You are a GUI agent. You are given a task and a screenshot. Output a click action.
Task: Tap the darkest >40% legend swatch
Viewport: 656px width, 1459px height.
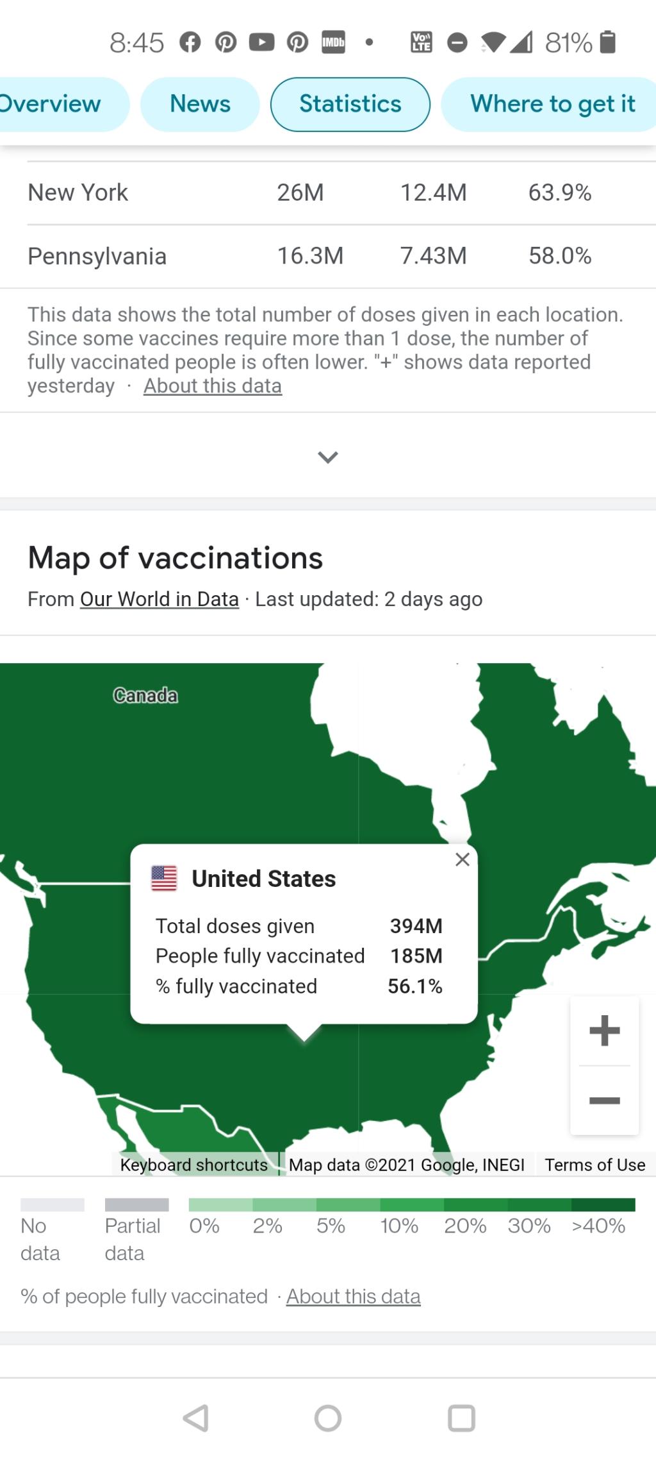coord(603,1204)
